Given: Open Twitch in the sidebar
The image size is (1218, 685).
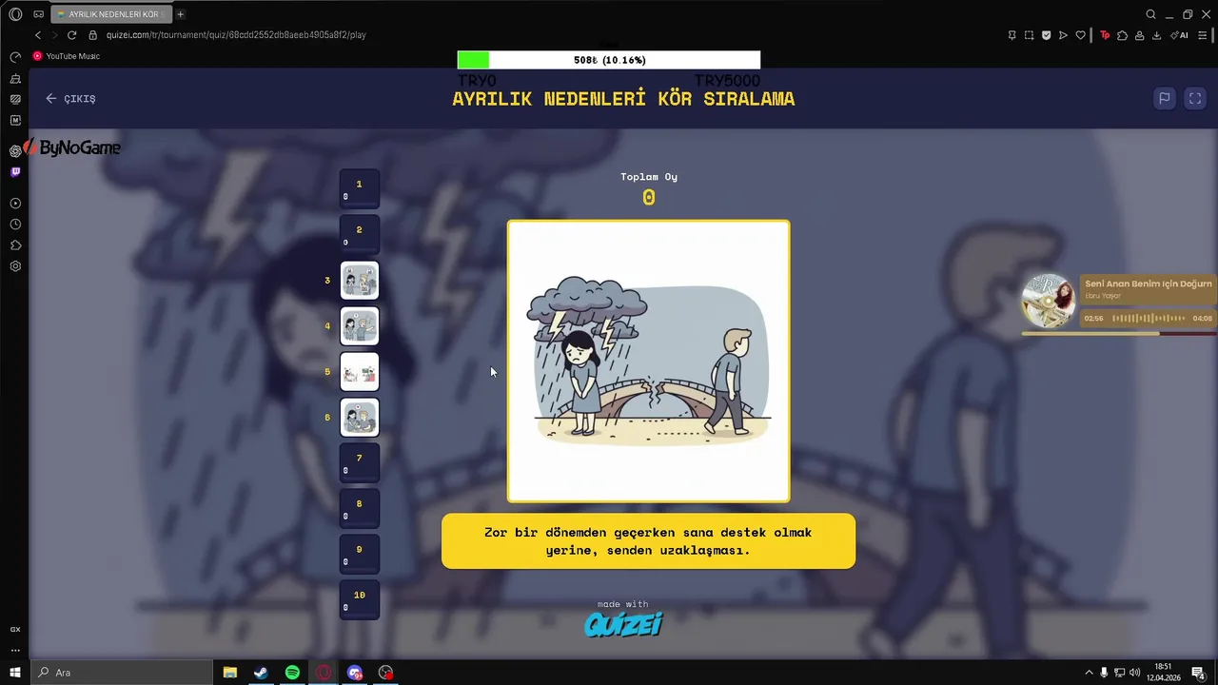Looking at the screenshot, I should pyautogui.click(x=15, y=172).
